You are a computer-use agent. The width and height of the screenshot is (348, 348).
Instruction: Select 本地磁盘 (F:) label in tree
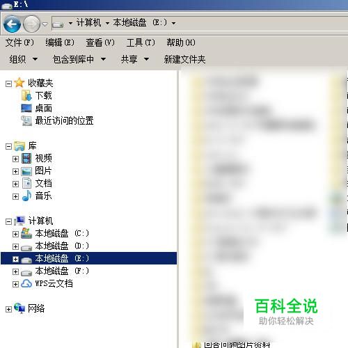pos(62,271)
